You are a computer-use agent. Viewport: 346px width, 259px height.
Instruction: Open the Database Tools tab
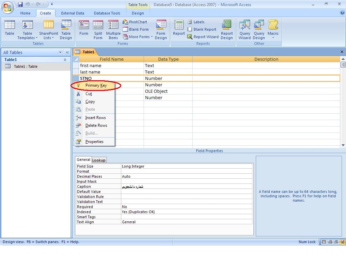[x=107, y=13]
